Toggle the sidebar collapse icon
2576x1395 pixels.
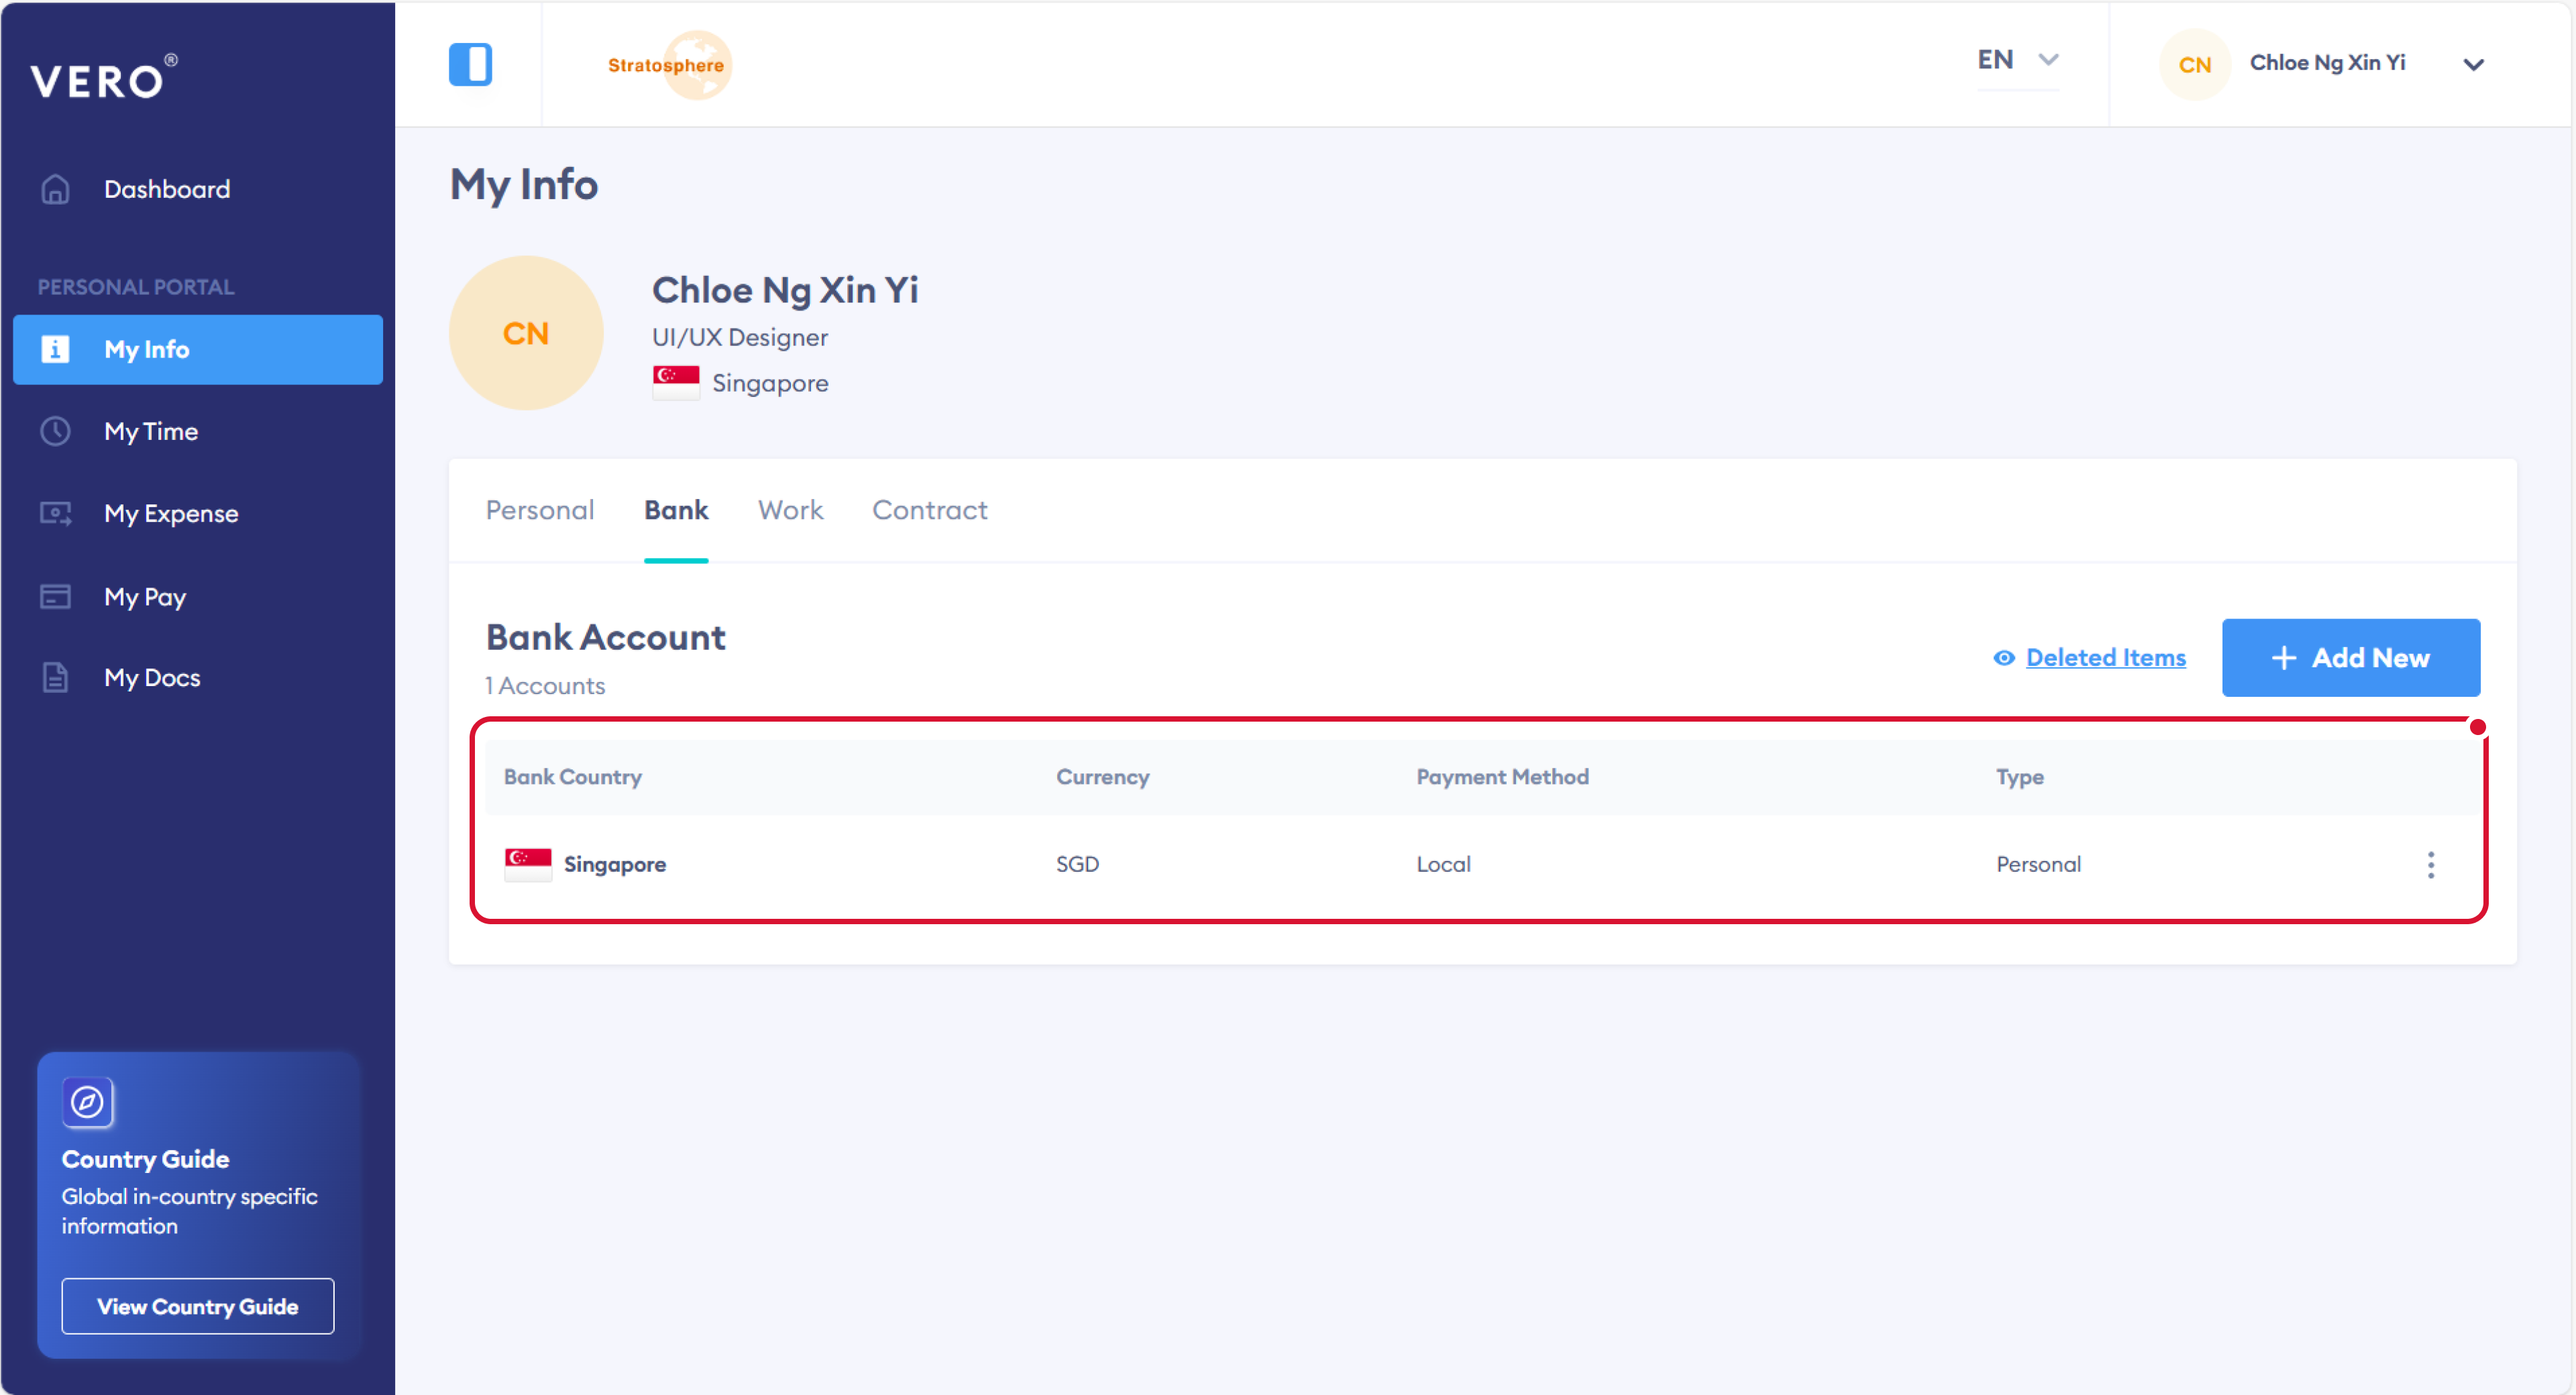pos(470,64)
